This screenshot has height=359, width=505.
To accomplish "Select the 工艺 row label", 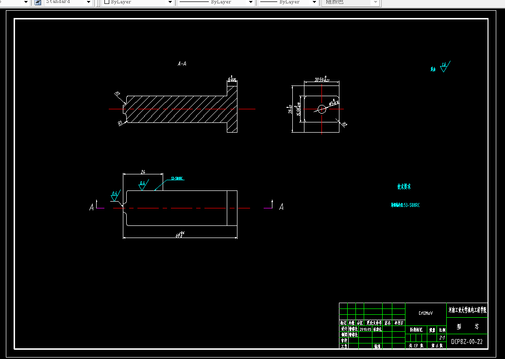I will click(x=344, y=346).
